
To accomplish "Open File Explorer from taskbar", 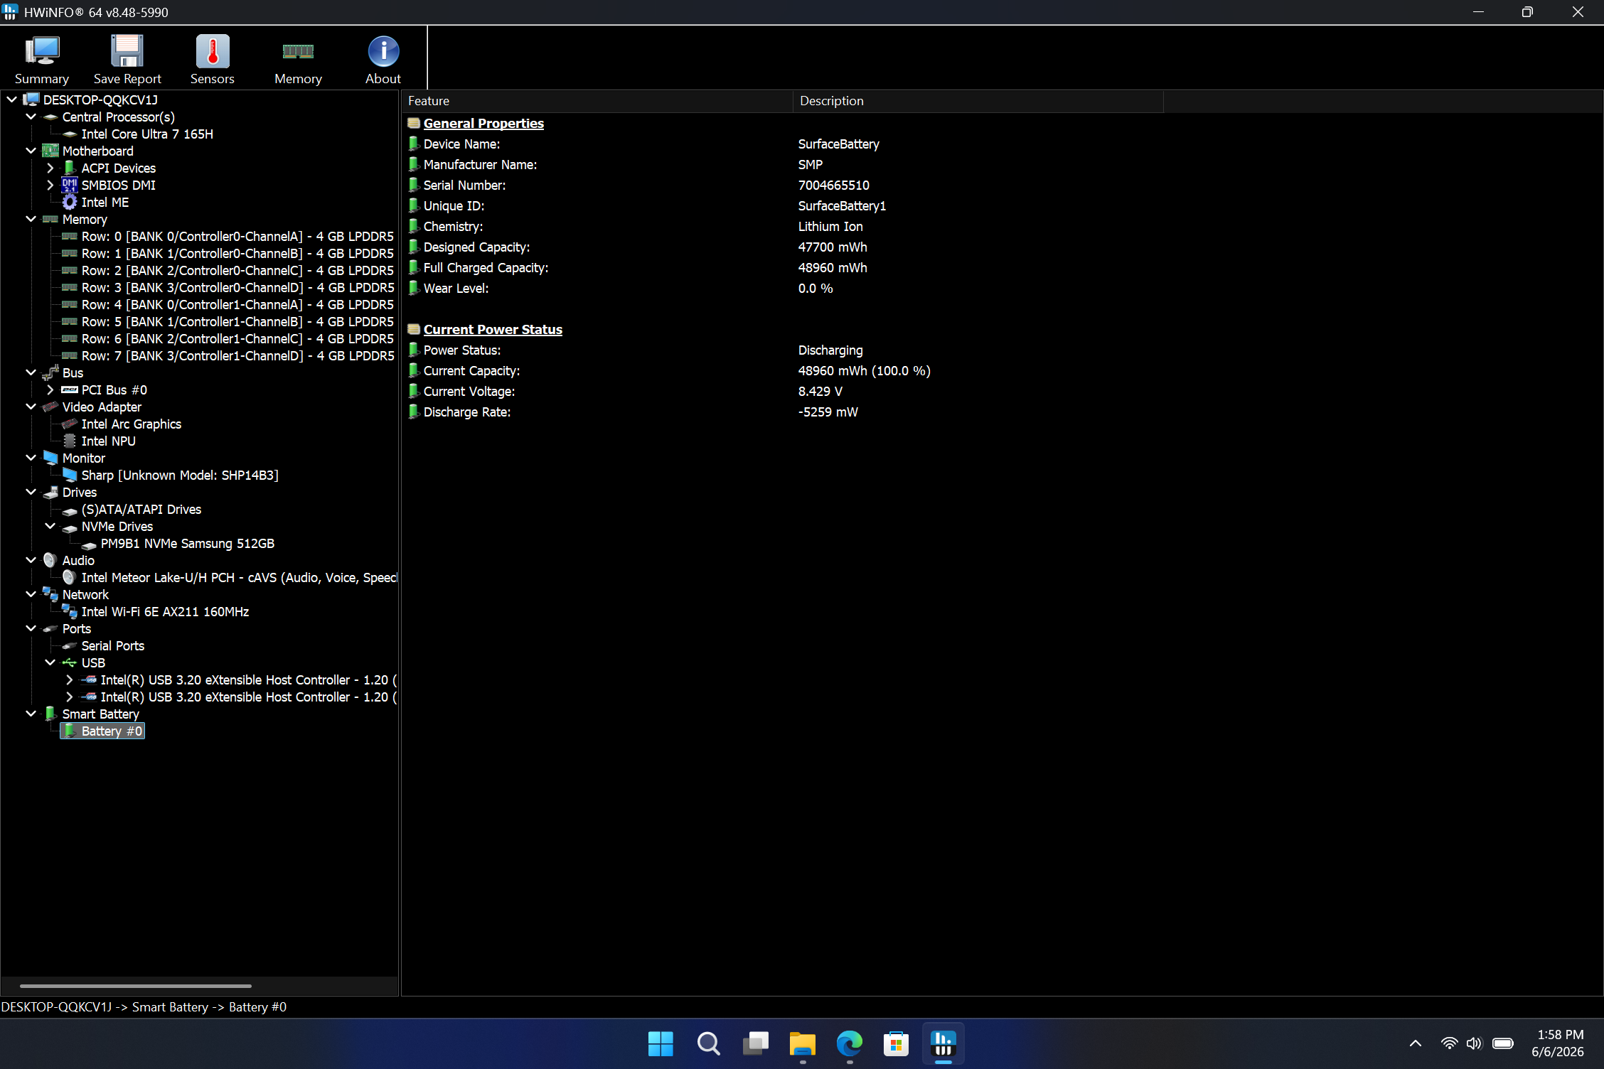I will click(x=803, y=1043).
